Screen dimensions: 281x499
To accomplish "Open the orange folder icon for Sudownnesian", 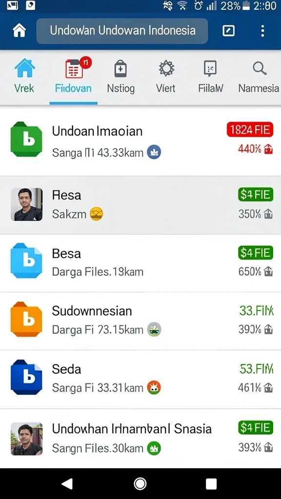I will pos(26,319).
